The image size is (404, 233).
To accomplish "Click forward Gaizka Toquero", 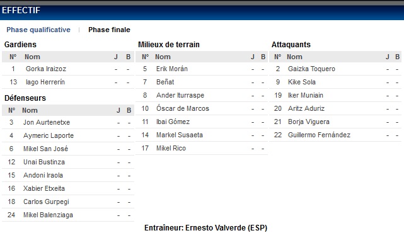I will (311, 69).
